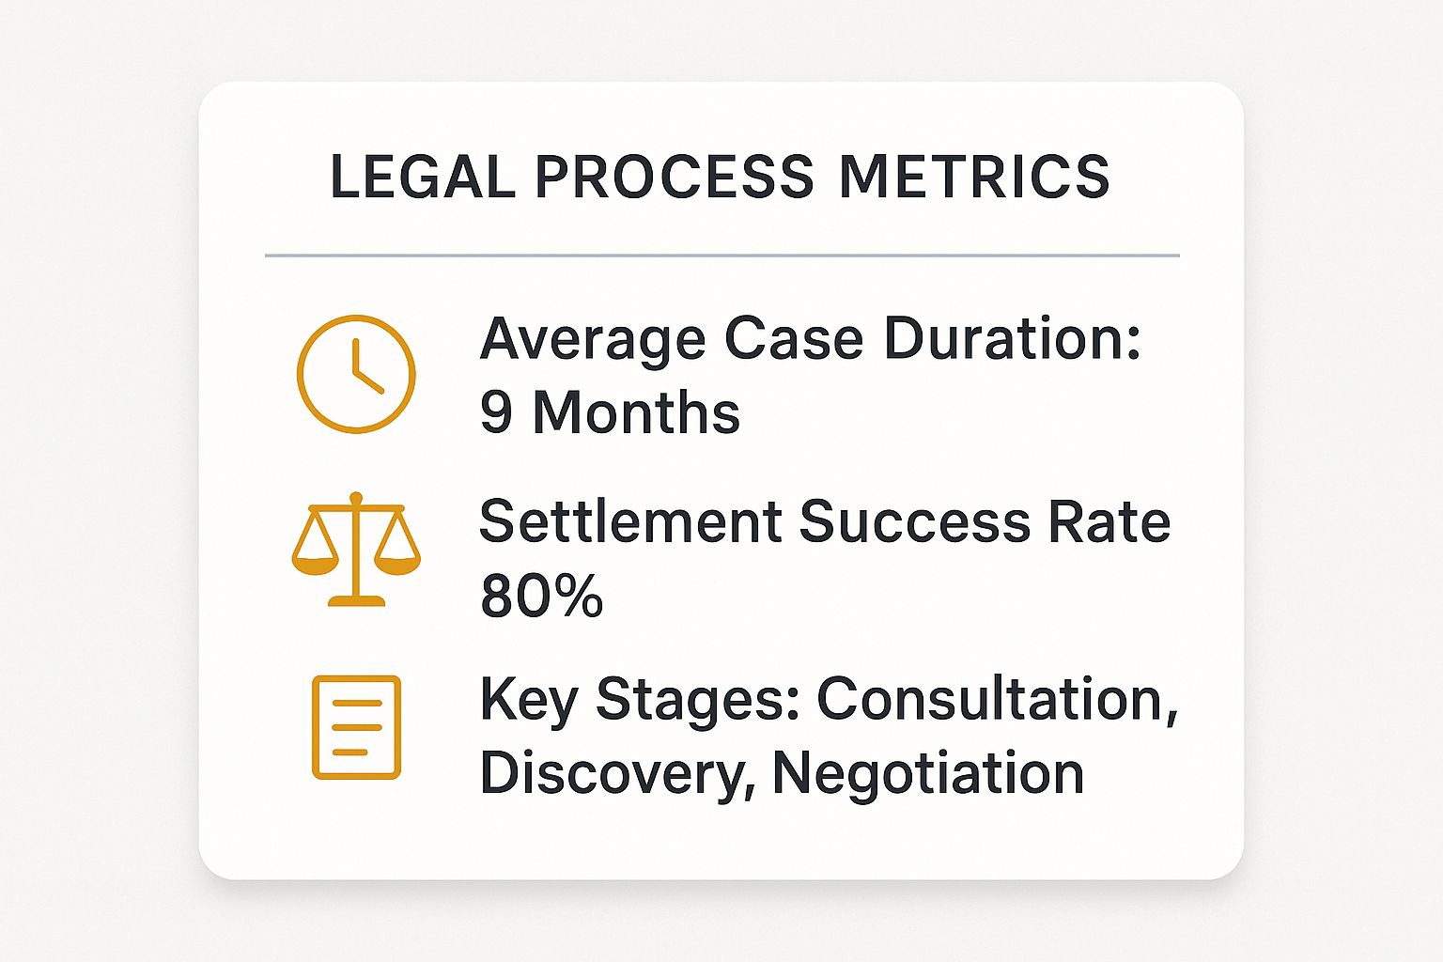Click the word Discovery
The height and width of the screenshot is (962, 1443).
coord(616,773)
